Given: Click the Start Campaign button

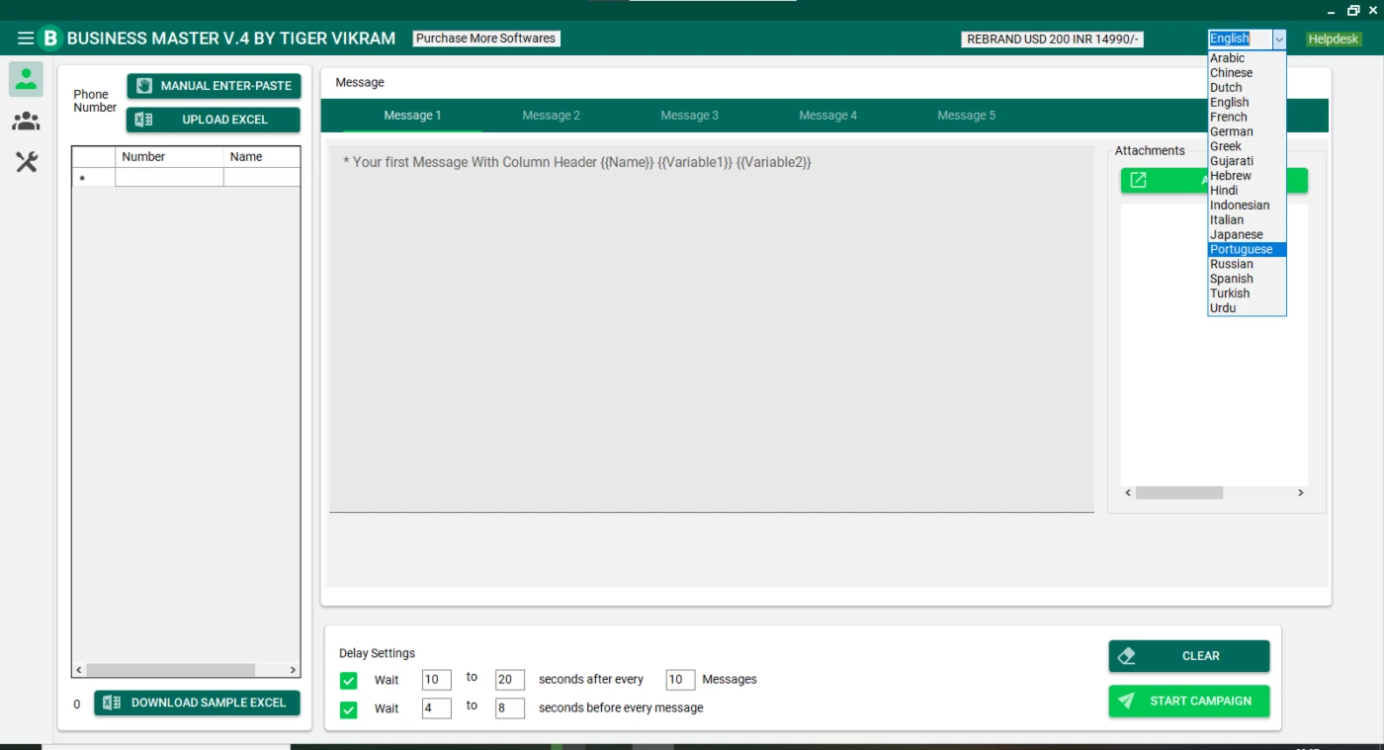Looking at the screenshot, I should click(x=1189, y=701).
